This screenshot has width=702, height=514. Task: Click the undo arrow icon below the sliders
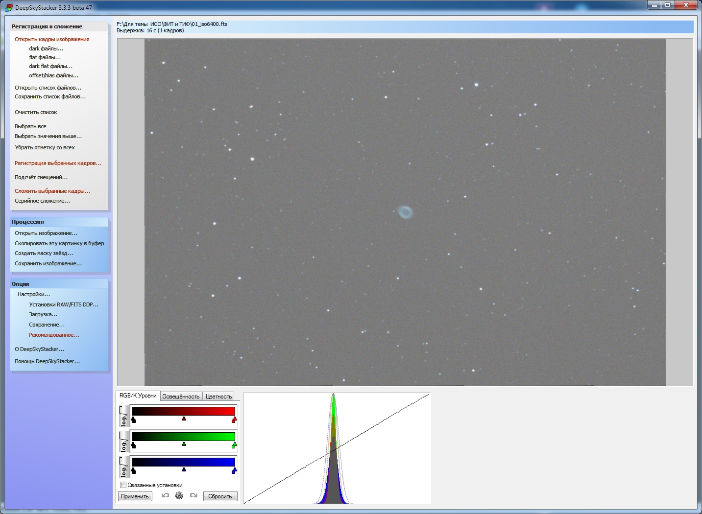tap(166, 496)
